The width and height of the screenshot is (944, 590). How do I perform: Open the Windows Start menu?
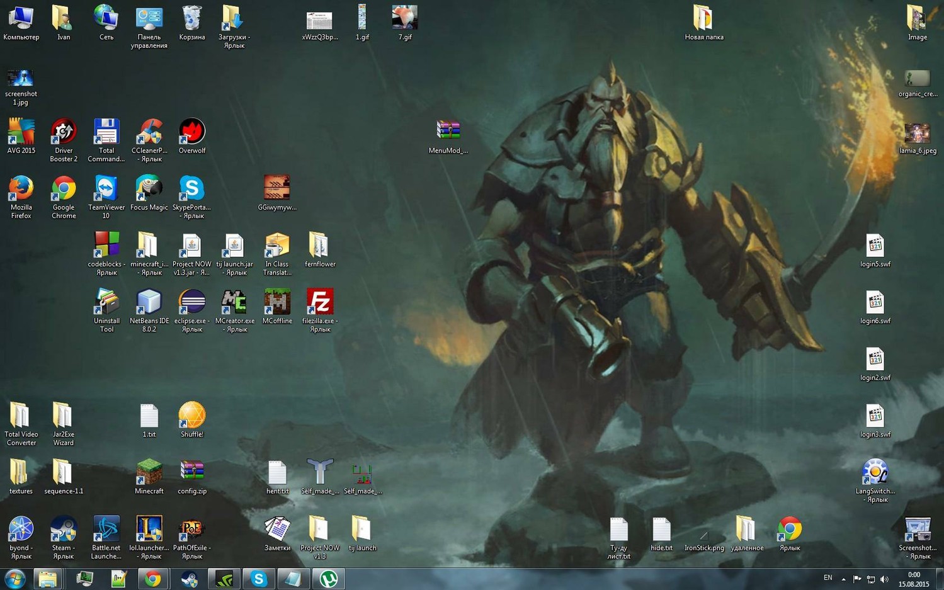[x=14, y=579]
